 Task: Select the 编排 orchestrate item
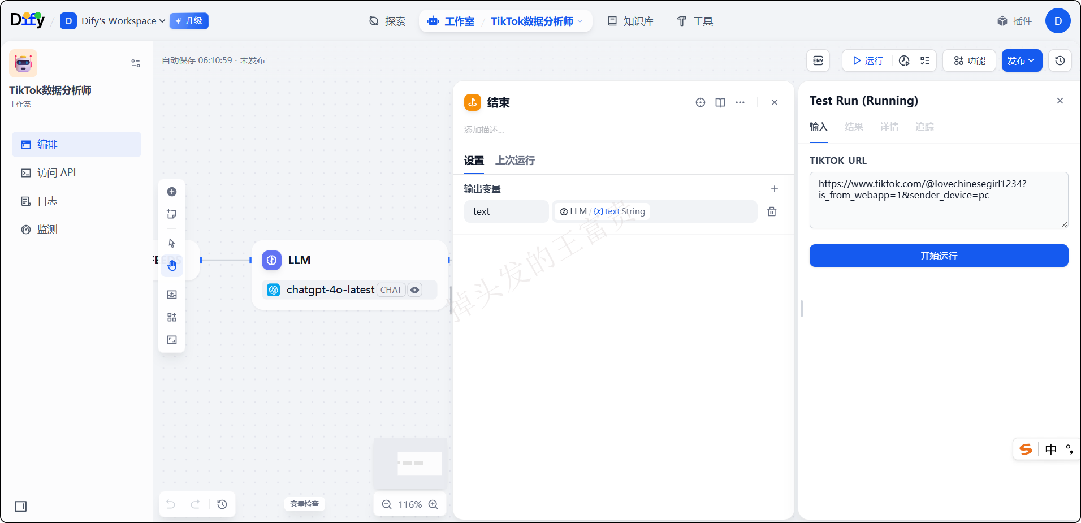(x=76, y=144)
